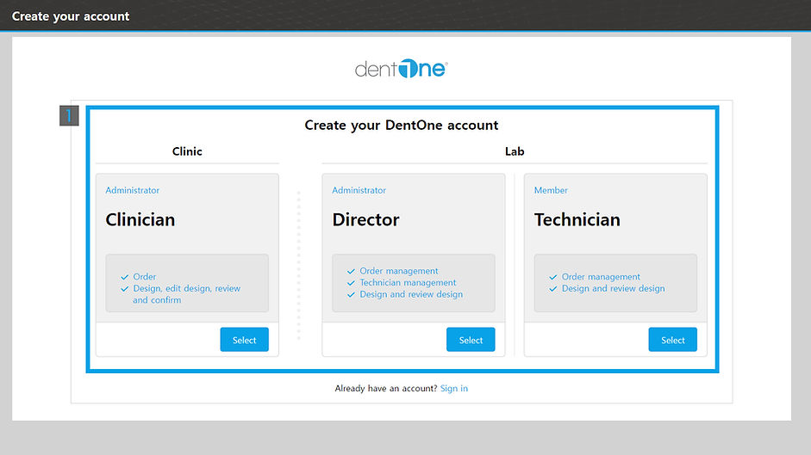Screen dimensions: 811x455
Task: Open the Sign in link
Action: 453,389
